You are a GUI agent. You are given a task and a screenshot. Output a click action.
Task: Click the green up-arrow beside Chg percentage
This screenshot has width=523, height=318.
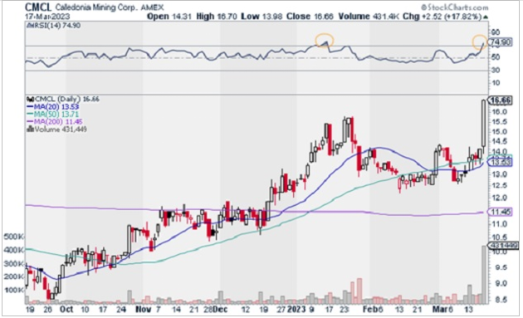coord(486,17)
